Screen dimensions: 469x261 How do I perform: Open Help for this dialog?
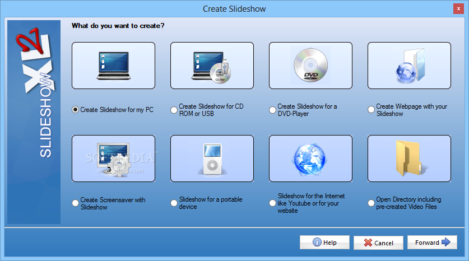click(324, 242)
